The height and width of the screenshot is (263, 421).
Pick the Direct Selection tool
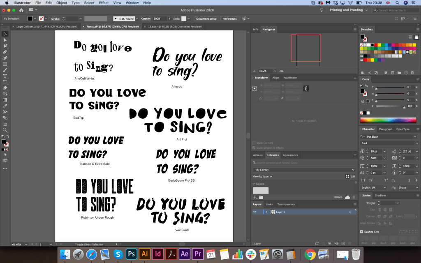tap(5, 40)
